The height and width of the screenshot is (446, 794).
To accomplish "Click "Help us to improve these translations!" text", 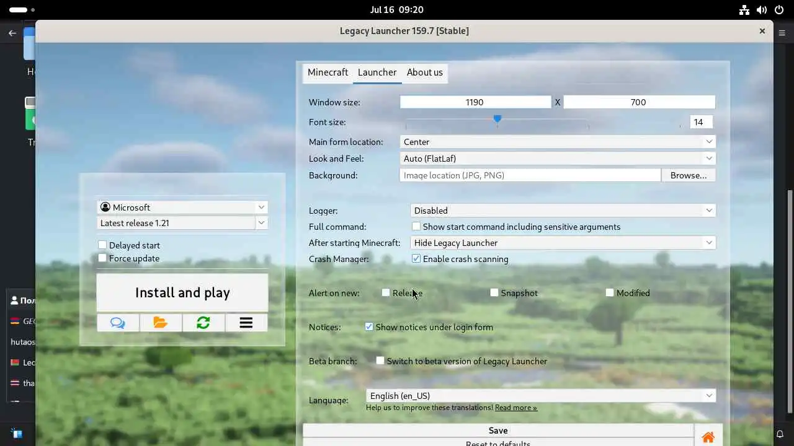I will coord(429,408).
